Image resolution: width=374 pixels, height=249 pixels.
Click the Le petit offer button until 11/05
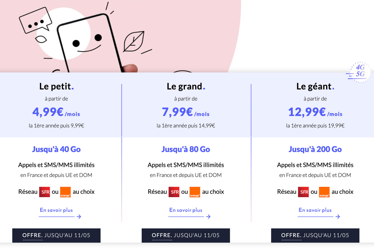[x=56, y=235]
